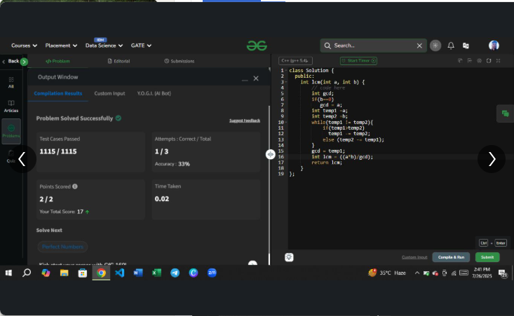Open the Windows Start menu
This screenshot has height=316, width=514.
(x=8, y=273)
